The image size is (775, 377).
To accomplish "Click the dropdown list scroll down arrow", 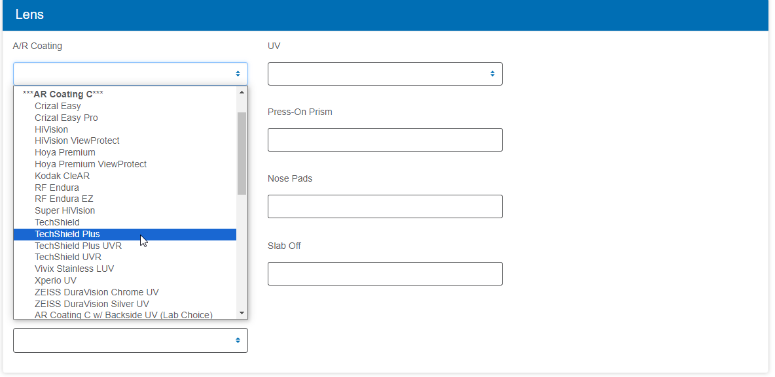I will tap(242, 313).
